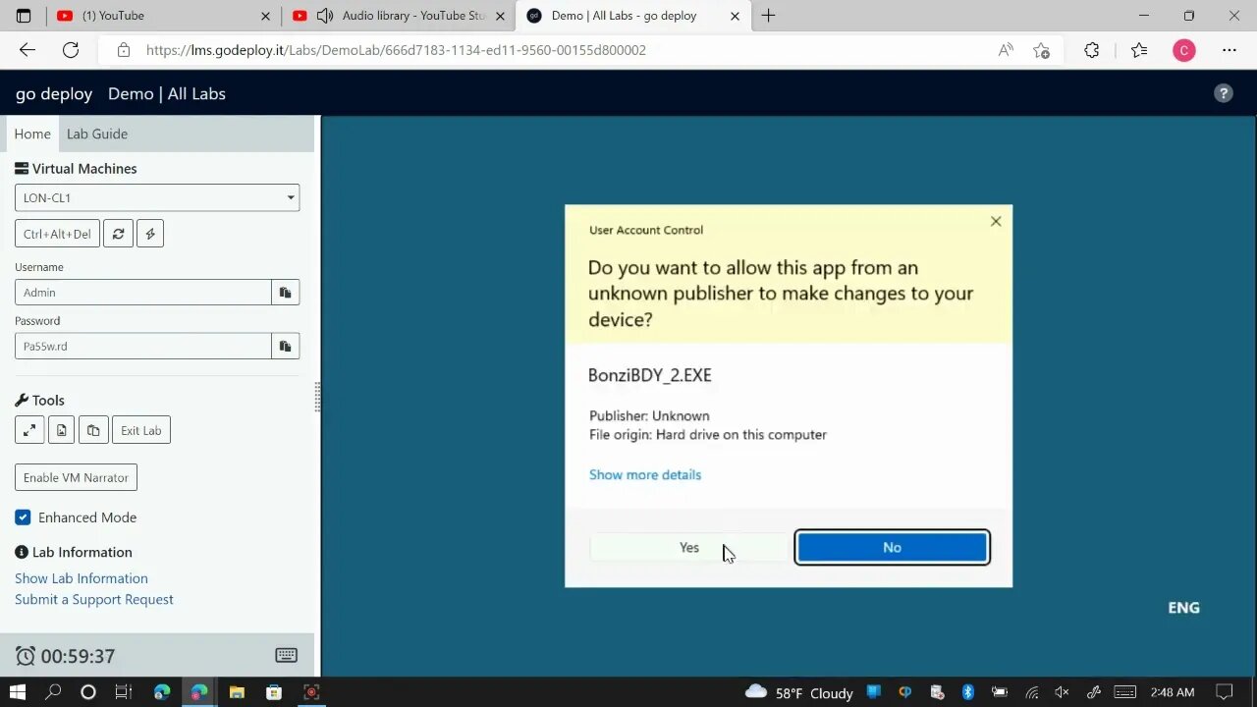Click No in User Account Control dialog

892,548
